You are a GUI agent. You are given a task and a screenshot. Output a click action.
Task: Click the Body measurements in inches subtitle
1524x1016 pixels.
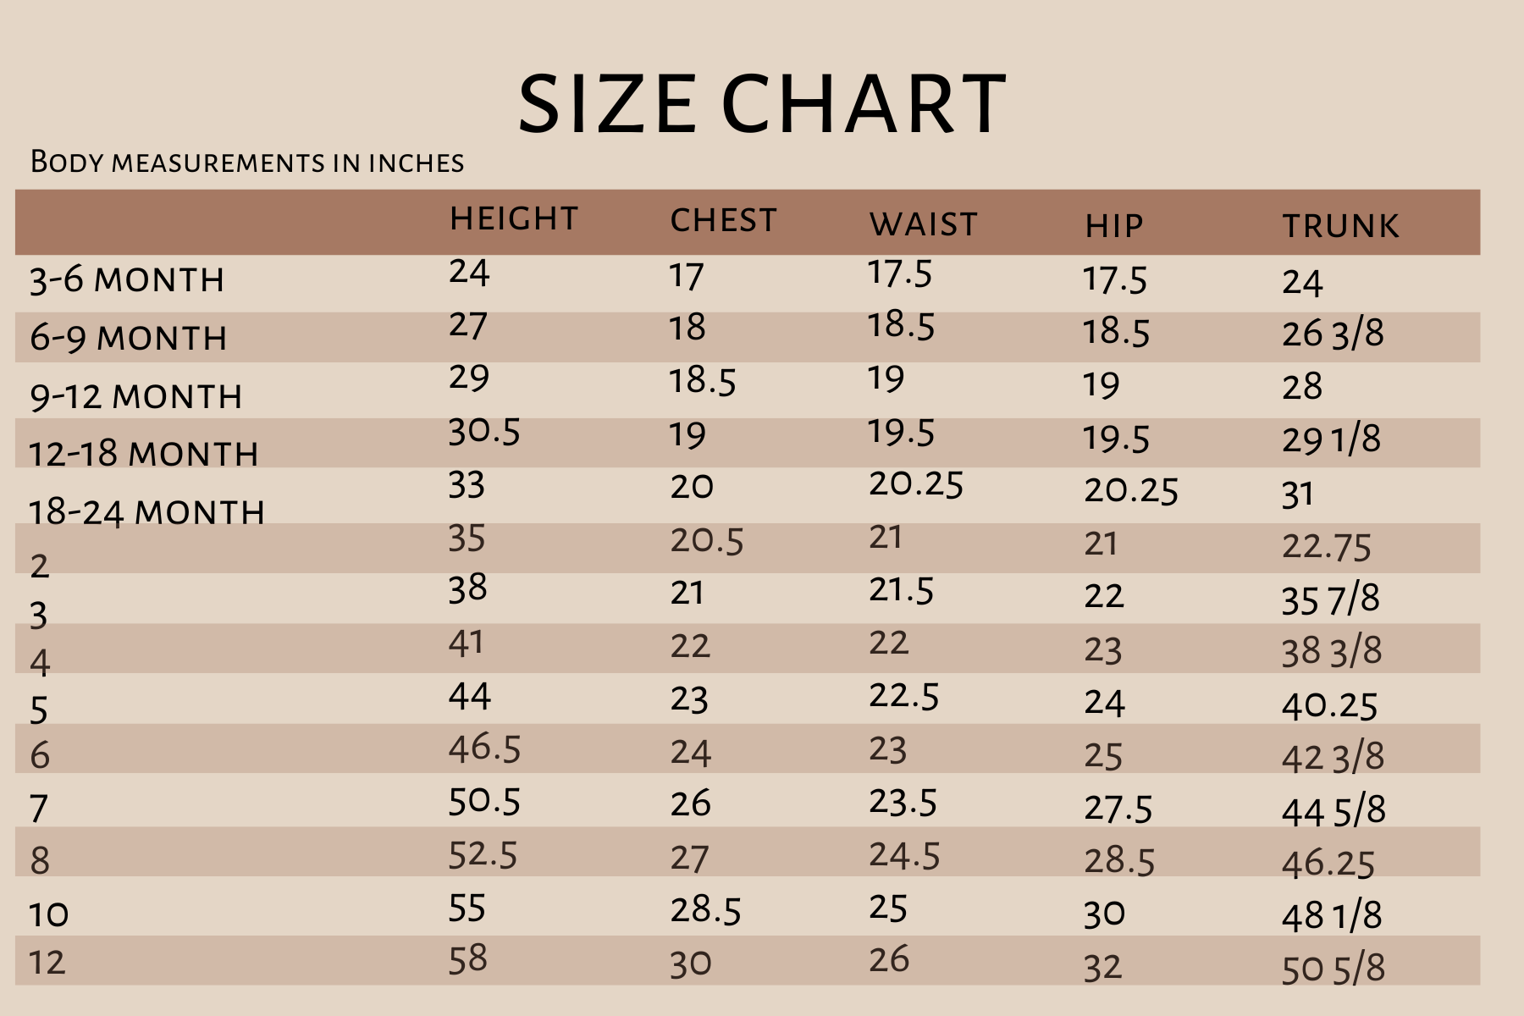247,162
